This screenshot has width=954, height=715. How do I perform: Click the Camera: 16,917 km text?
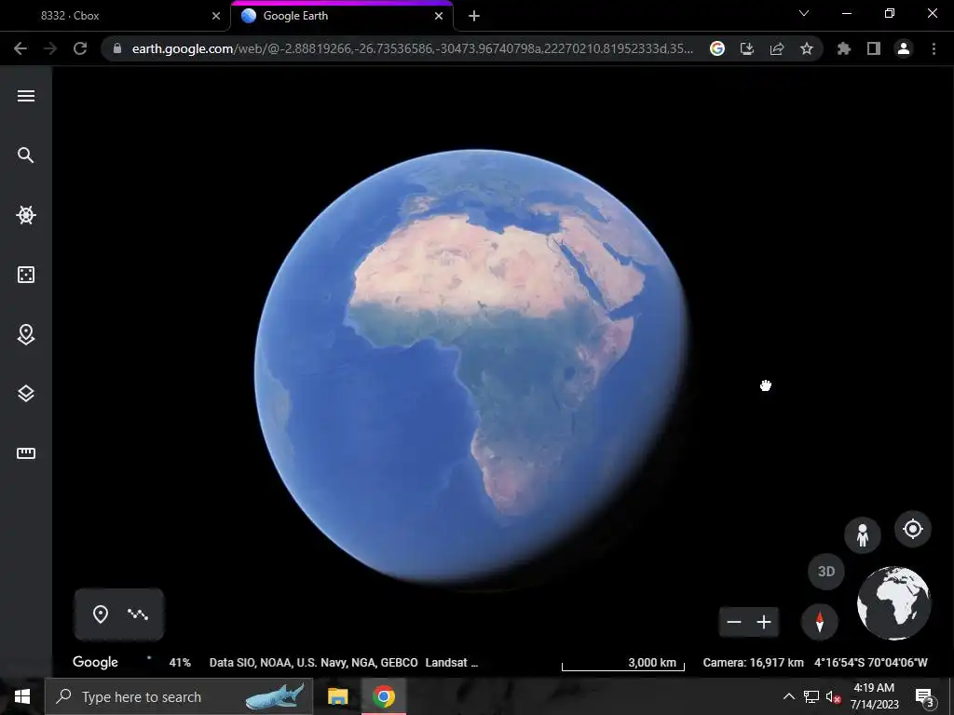(753, 663)
